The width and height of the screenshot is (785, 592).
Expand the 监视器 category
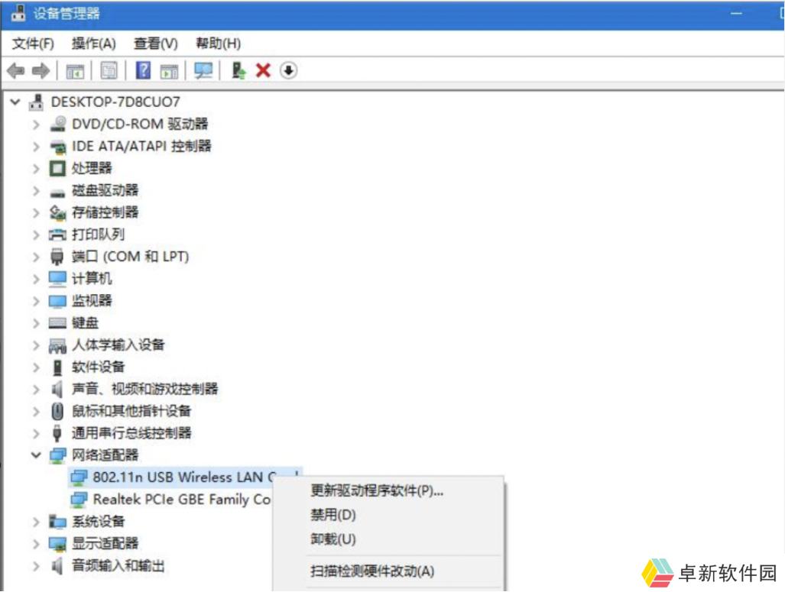36,301
